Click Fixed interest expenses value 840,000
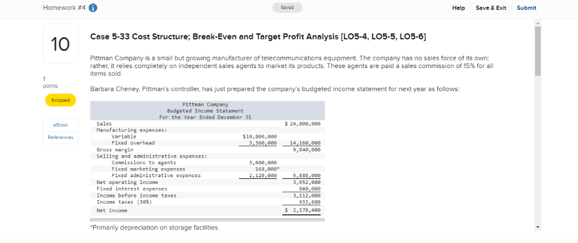Screen dimensions: 578x243 point(311,189)
